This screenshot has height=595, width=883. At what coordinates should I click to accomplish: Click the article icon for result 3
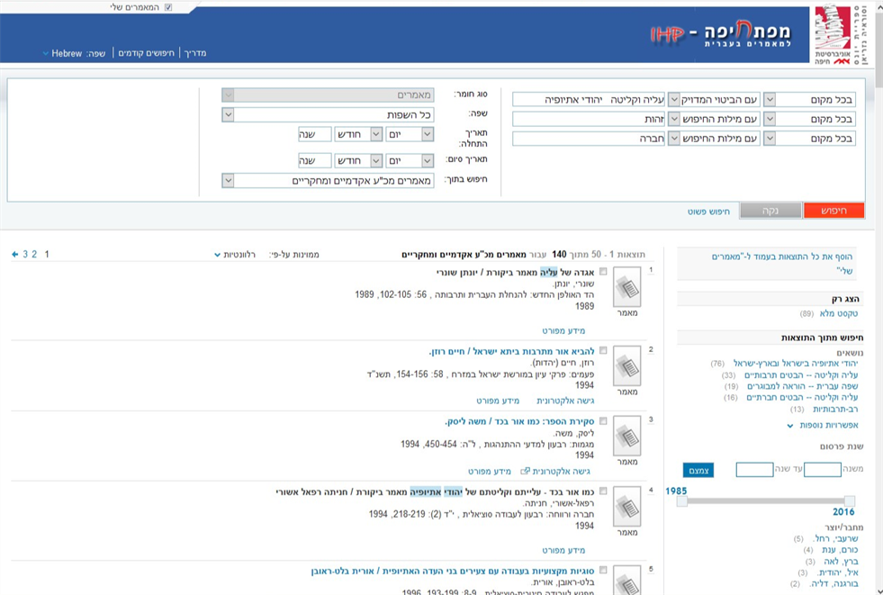626,437
